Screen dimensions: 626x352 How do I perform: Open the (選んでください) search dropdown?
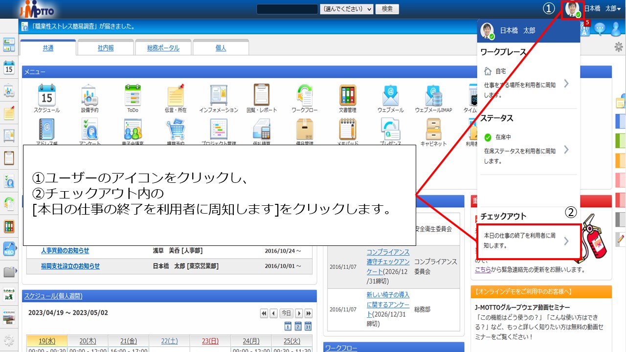point(347,9)
